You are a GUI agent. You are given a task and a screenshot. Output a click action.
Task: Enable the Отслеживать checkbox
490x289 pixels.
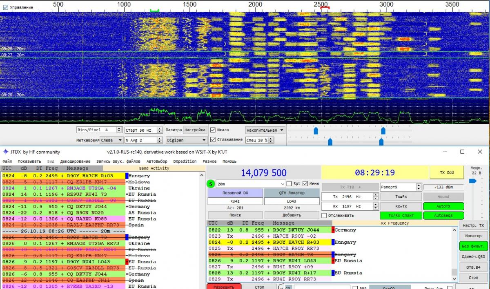[x=324, y=215]
